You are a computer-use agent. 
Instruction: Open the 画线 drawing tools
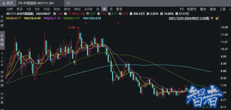click(213, 9)
